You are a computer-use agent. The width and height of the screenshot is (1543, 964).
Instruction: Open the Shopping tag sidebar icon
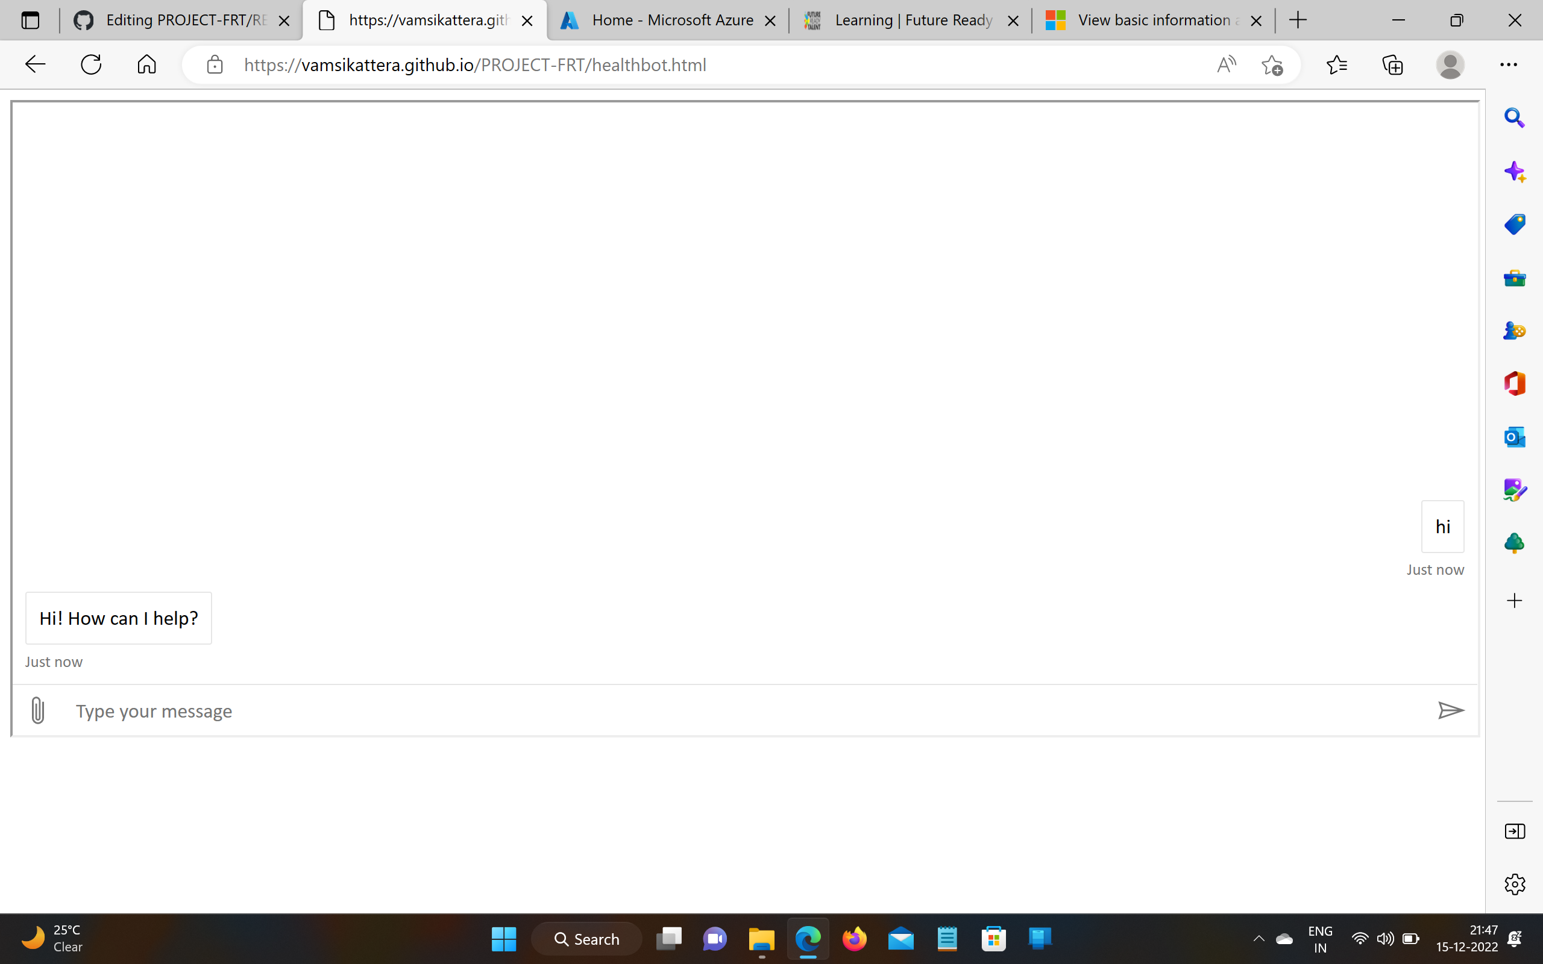click(x=1514, y=224)
